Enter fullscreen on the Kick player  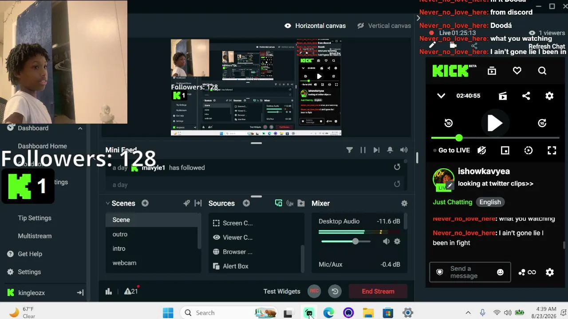552,151
